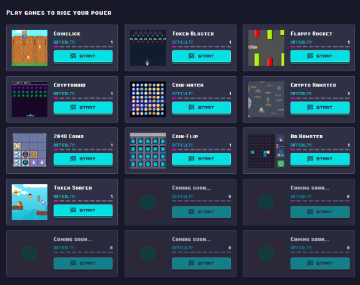Open the Token Blaster space invaders thumbnail
360x285 pixels.
tap(148, 48)
